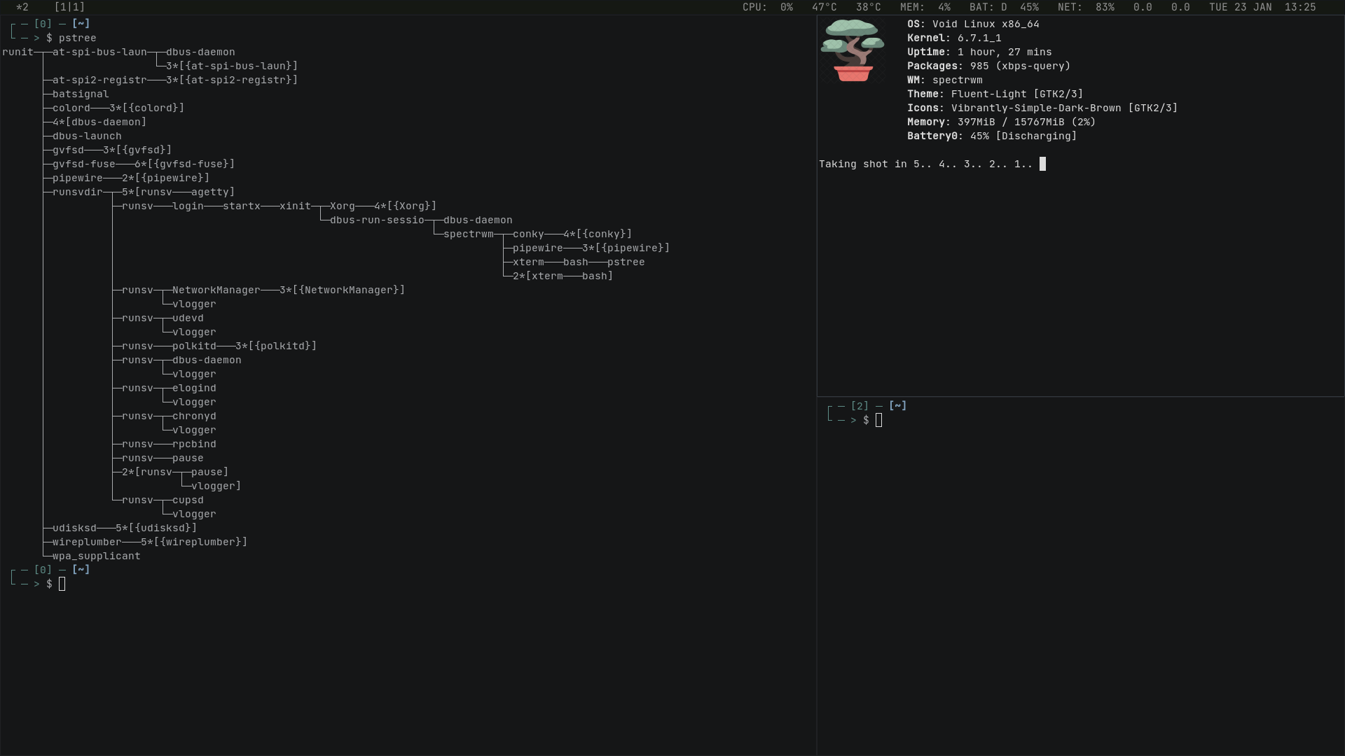Click the date and time display
Viewport: 1345px width, 756px height.
pyautogui.click(x=1262, y=7)
